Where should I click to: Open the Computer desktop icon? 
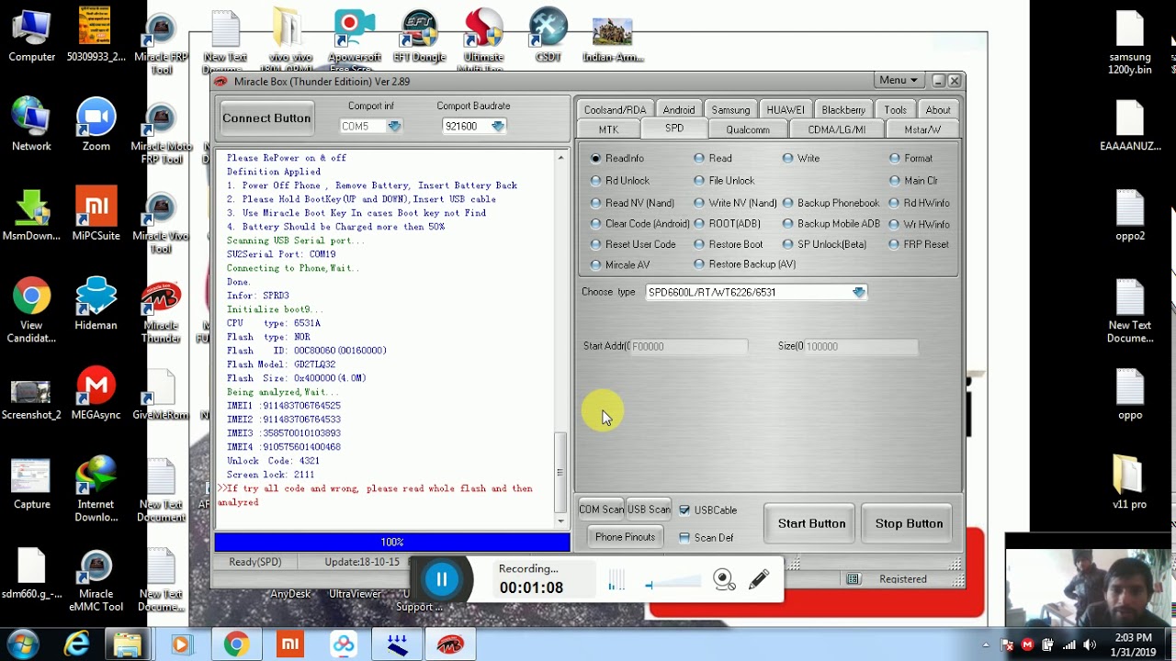[x=31, y=37]
